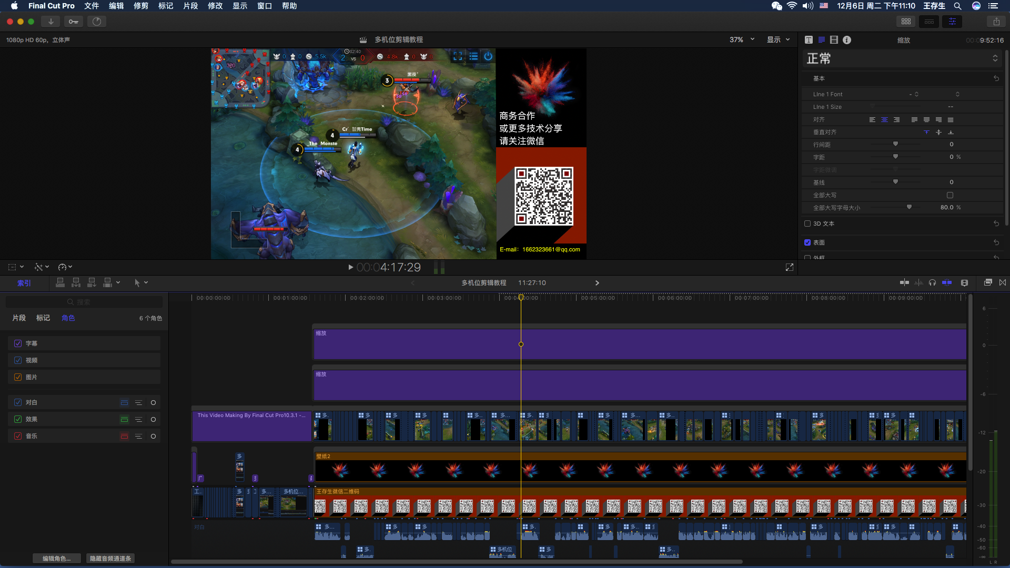The height and width of the screenshot is (568, 1010).
Task: Set vertical alignment to middle
Action: pos(938,132)
